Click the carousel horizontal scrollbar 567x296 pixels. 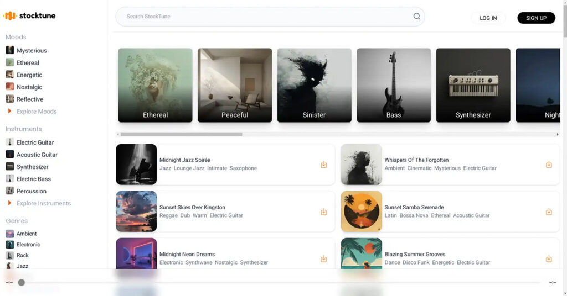181,134
